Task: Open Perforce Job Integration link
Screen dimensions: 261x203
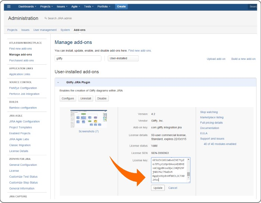Action: 24,94
